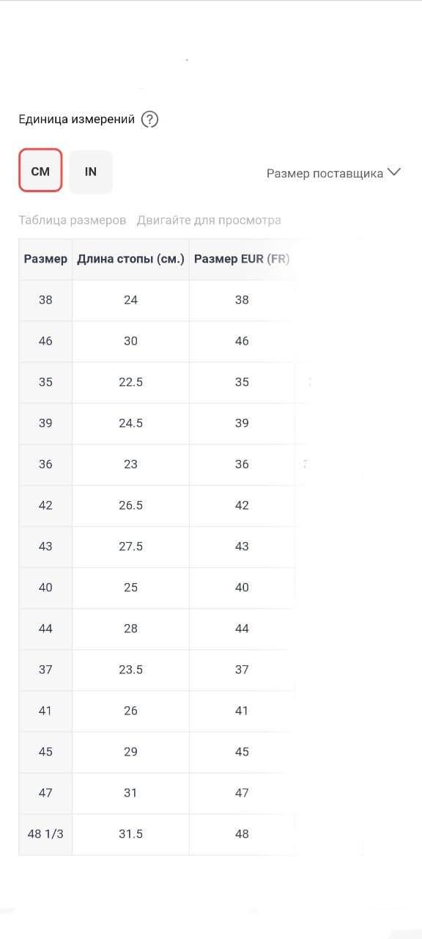
Task: Select size 40 in the first column
Action: (x=45, y=588)
